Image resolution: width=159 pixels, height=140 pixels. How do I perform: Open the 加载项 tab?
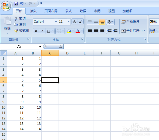(x=127, y=11)
